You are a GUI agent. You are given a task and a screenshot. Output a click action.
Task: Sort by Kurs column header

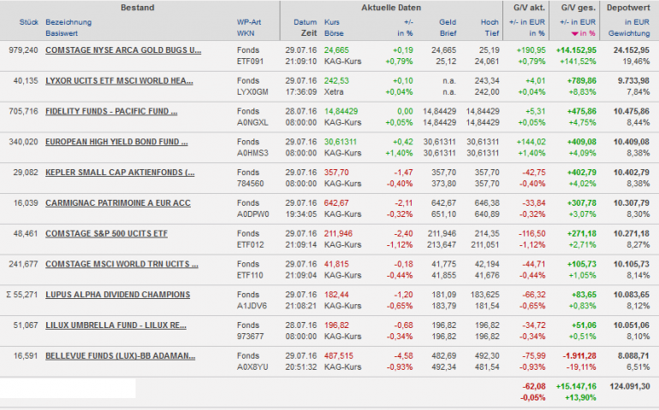click(x=333, y=20)
